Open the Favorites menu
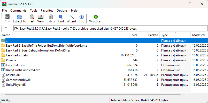 [47, 11]
